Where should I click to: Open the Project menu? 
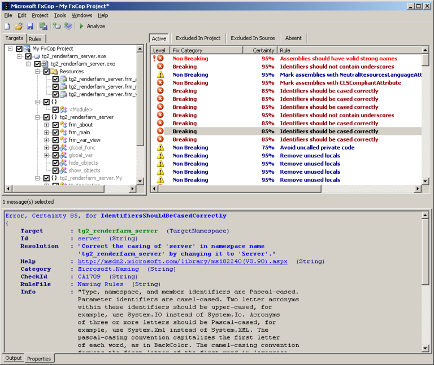[x=40, y=15]
